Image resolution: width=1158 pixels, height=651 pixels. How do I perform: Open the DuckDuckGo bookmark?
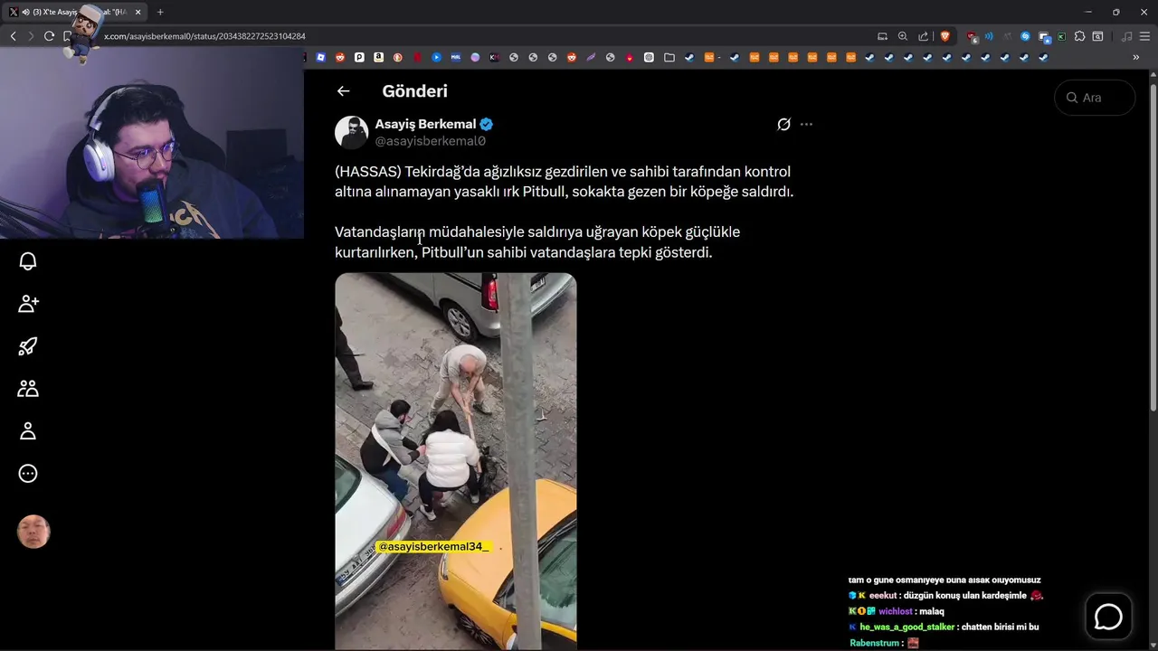pos(398,57)
